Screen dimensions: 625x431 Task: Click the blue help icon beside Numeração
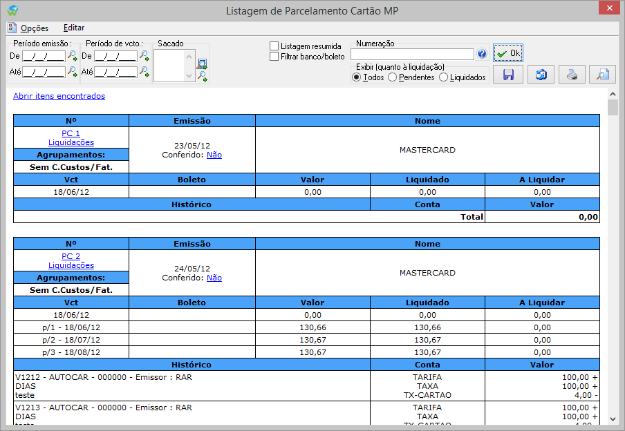[x=482, y=53]
